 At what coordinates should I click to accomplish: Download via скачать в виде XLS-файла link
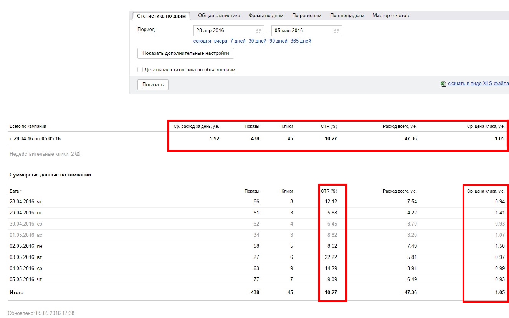(478, 84)
